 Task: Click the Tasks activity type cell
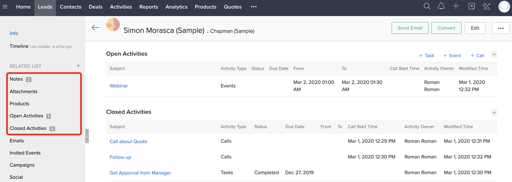pos(227,173)
